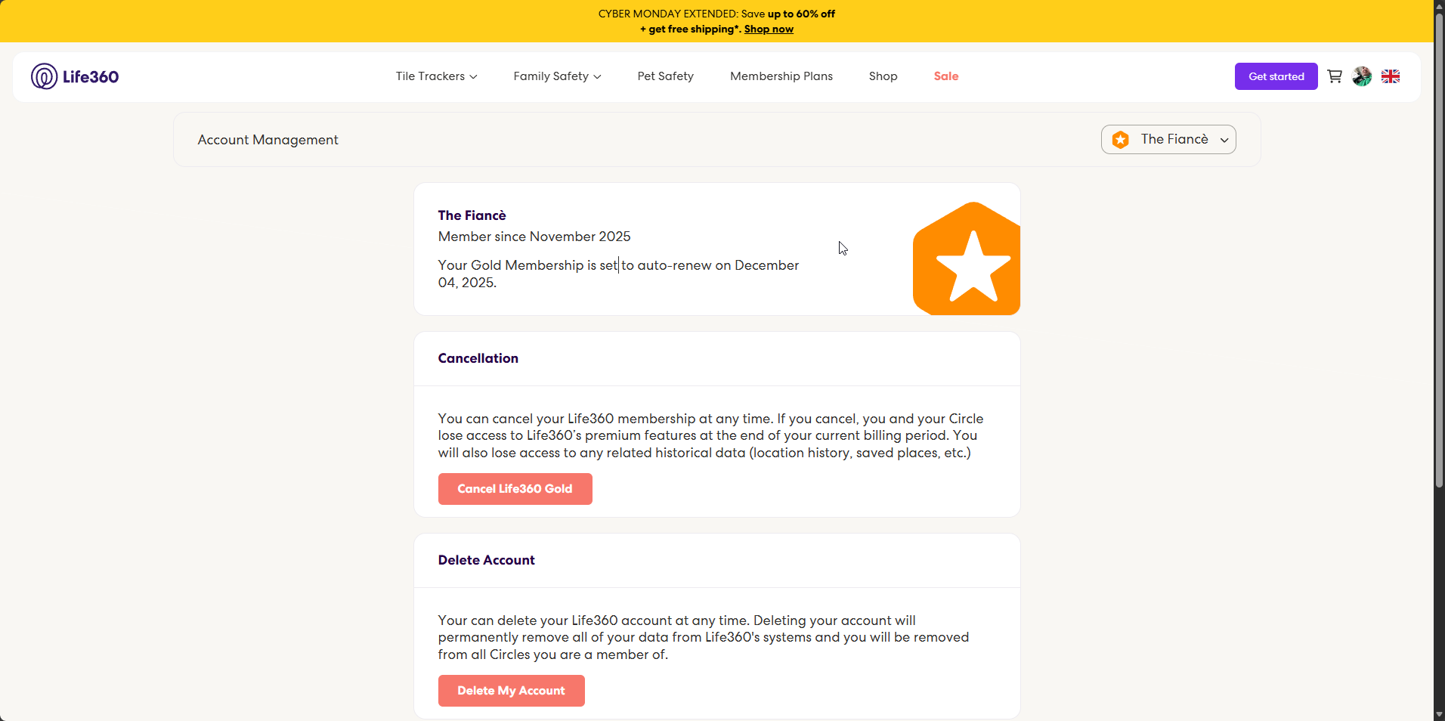Image resolution: width=1445 pixels, height=721 pixels.
Task: Open the Sale page
Action: click(945, 76)
